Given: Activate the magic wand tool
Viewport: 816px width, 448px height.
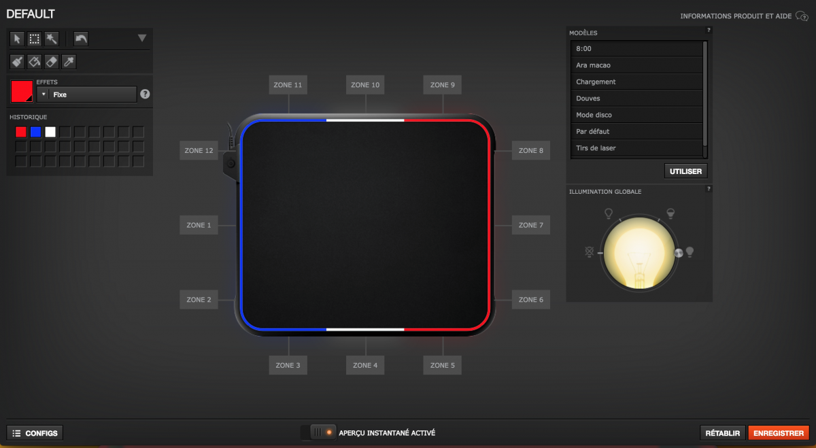Looking at the screenshot, I should click(52, 39).
